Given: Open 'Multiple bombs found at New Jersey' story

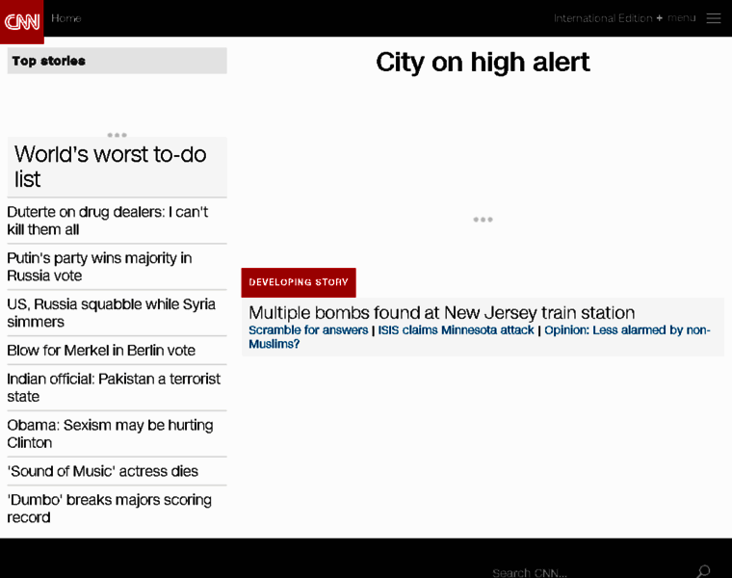Looking at the screenshot, I should 442,312.
